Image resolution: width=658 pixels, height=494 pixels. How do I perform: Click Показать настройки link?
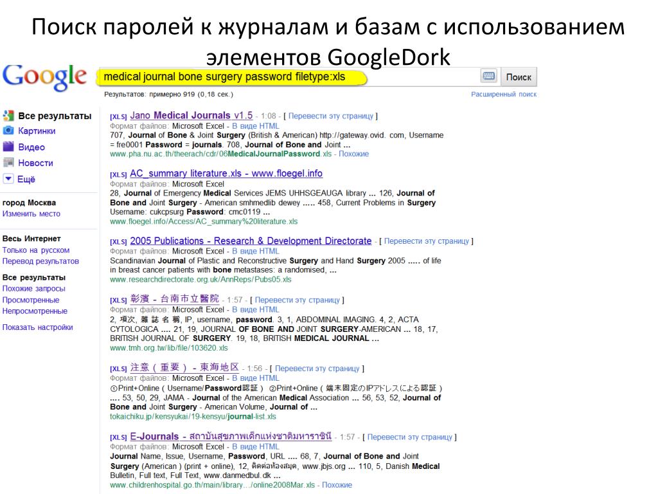(38, 327)
